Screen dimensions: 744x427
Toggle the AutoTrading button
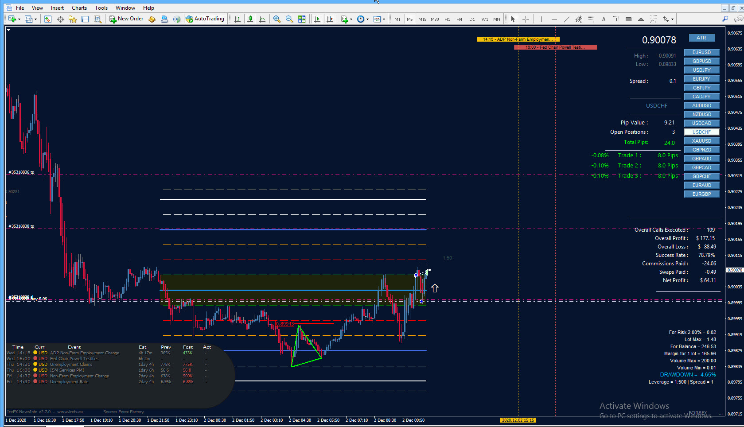coord(206,19)
